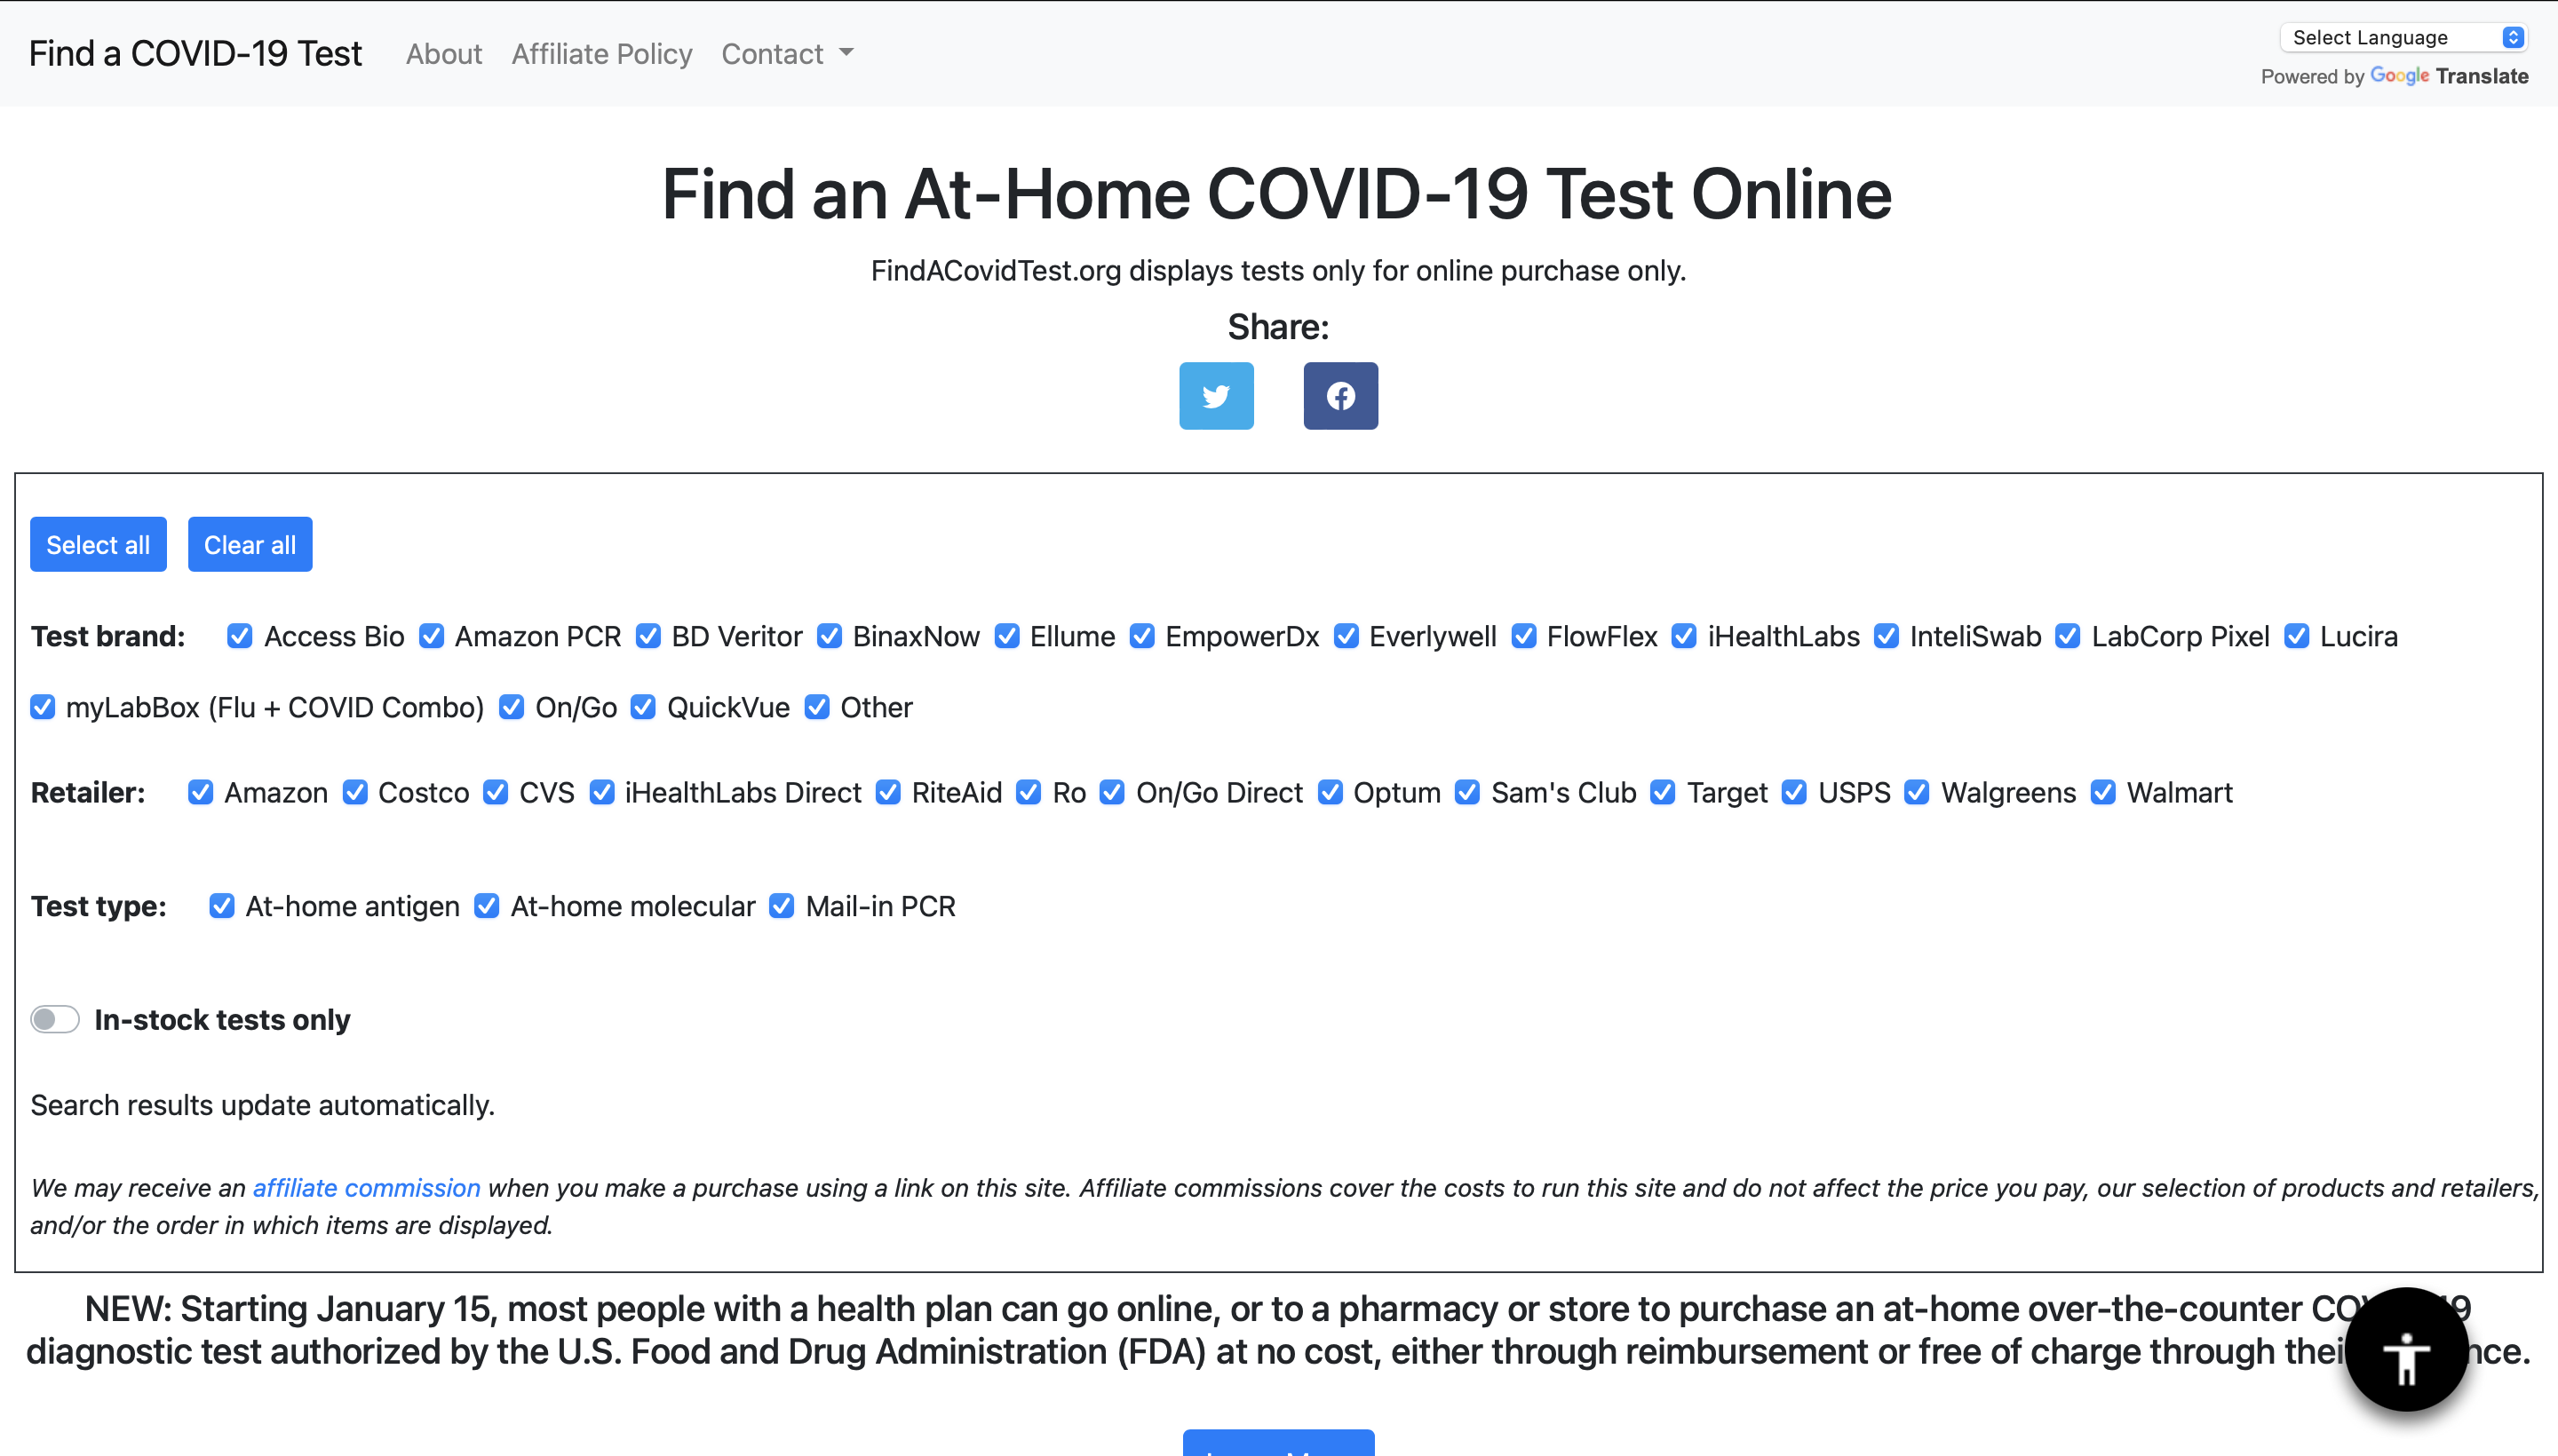Expand the Contact navigation item
Viewport: 2558px width, 1456px height.
click(789, 52)
